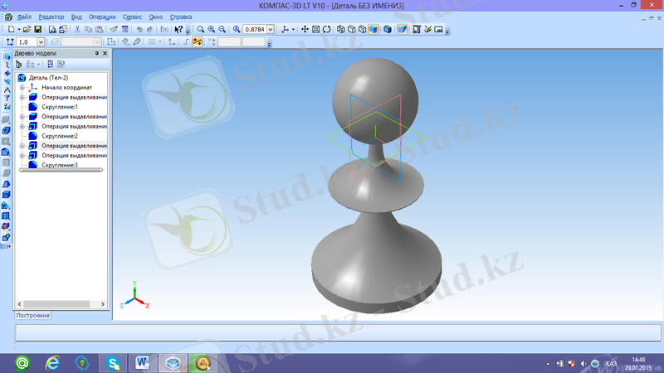Click the Save document icon

click(x=37, y=29)
